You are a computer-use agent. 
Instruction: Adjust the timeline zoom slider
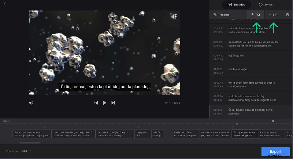click(273, 121)
